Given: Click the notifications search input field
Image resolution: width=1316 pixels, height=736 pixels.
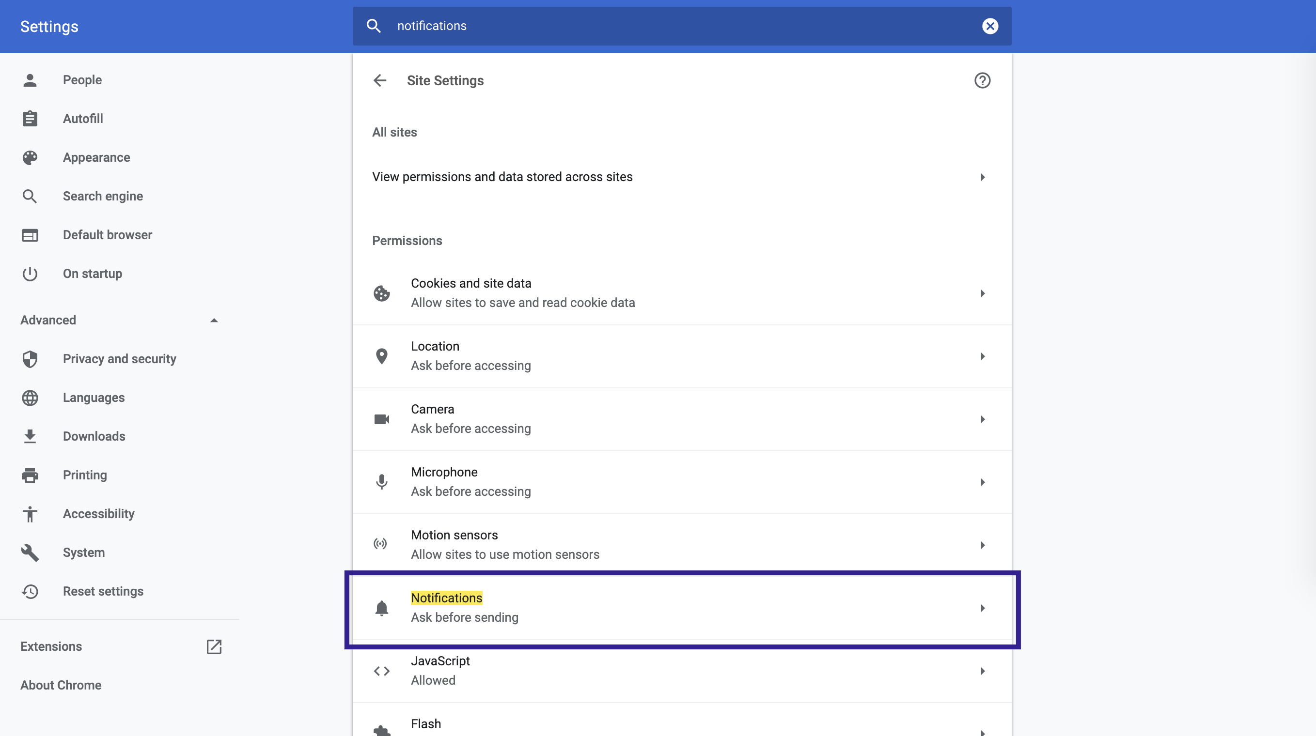Looking at the screenshot, I should pos(681,26).
